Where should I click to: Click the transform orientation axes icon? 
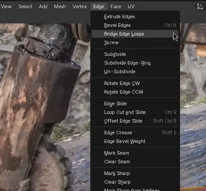click(x=200, y=6)
